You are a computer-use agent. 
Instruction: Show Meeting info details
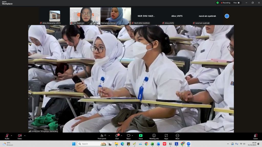[154, 136]
